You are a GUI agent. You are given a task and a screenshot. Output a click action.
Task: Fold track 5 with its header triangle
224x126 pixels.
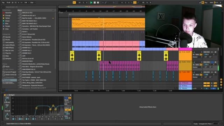coord(180,52)
